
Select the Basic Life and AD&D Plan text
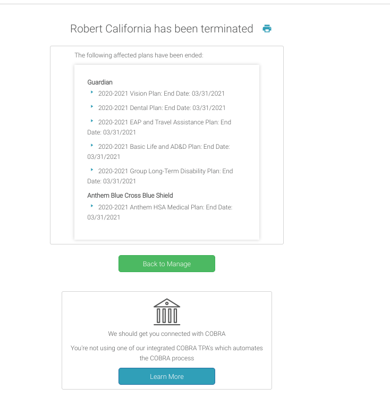[x=164, y=147]
